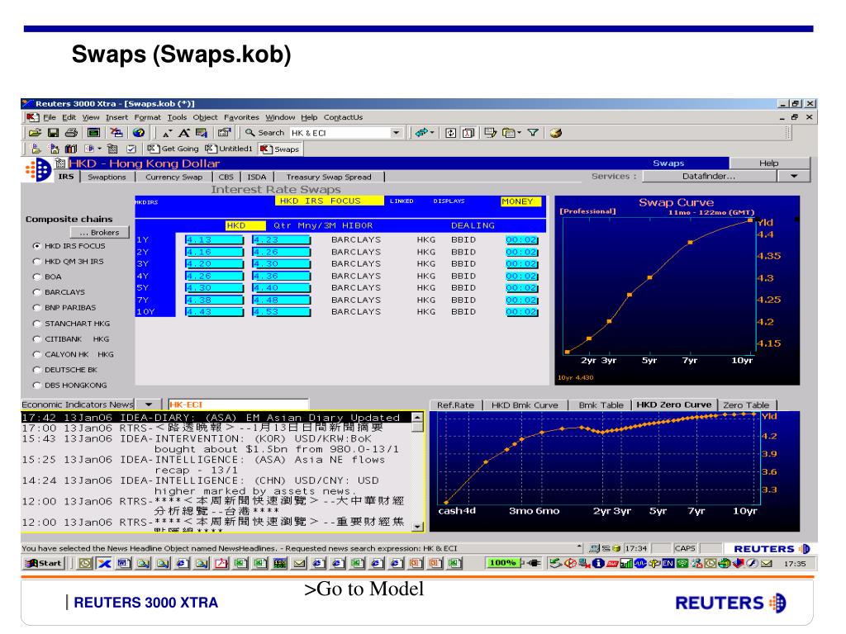
Task: Switch to the ISDA tab
Action: (x=257, y=177)
